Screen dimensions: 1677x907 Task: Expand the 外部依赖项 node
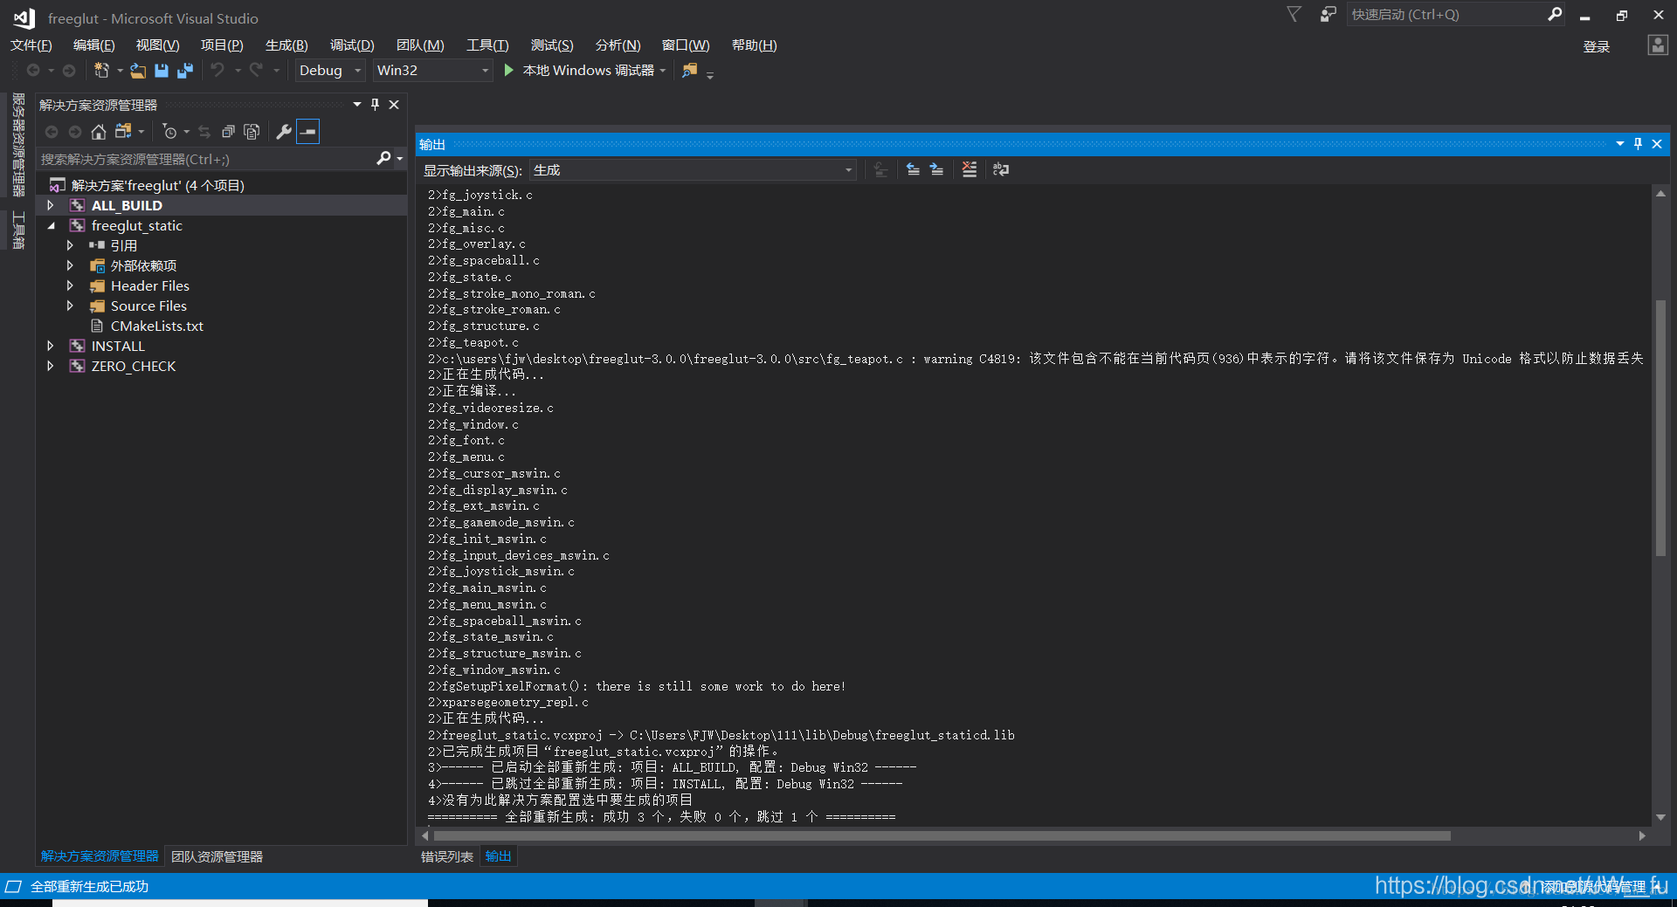coord(70,265)
